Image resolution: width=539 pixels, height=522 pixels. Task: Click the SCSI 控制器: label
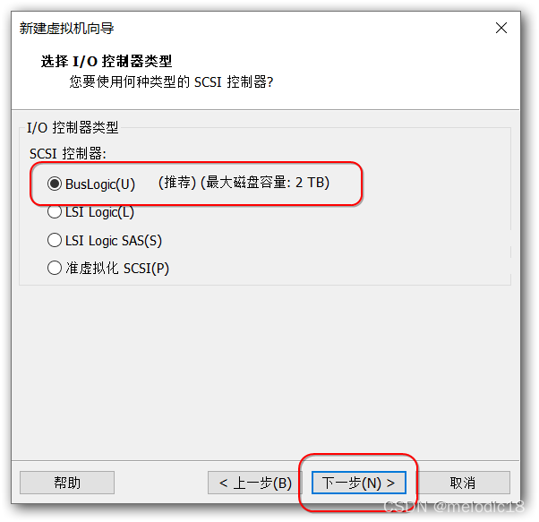pyautogui.click(x=68, y=153)
